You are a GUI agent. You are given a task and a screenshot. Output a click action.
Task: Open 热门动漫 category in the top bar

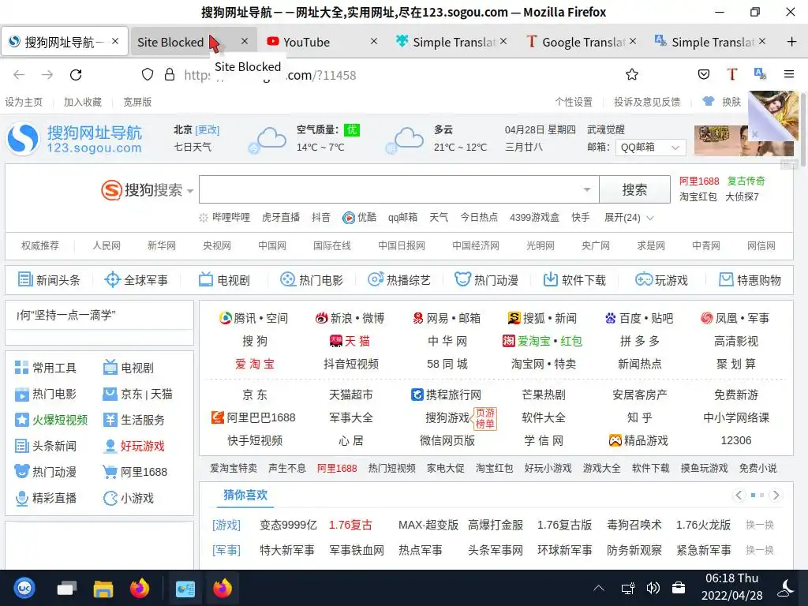(486, 280)
